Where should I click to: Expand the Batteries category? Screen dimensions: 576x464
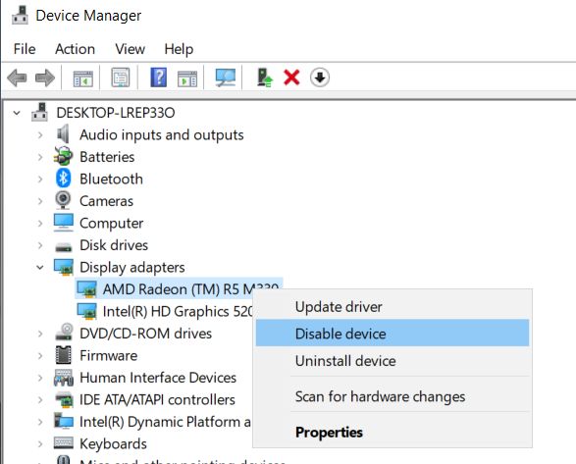tap(40, 157)
